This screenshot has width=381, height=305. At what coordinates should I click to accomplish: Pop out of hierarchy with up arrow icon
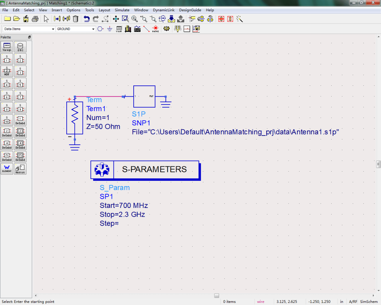tap(181, 19)
